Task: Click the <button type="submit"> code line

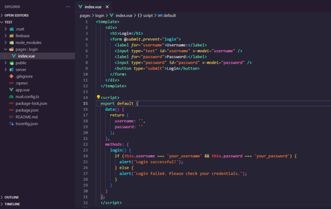Action: 157,68
